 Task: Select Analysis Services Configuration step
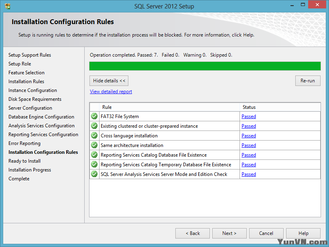[x=41, y=126]
